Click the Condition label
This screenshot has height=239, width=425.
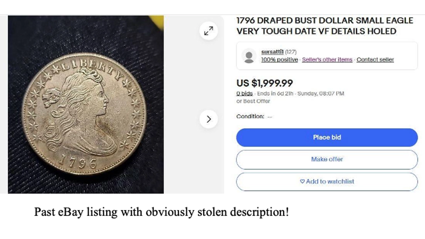tap(250, 116)
